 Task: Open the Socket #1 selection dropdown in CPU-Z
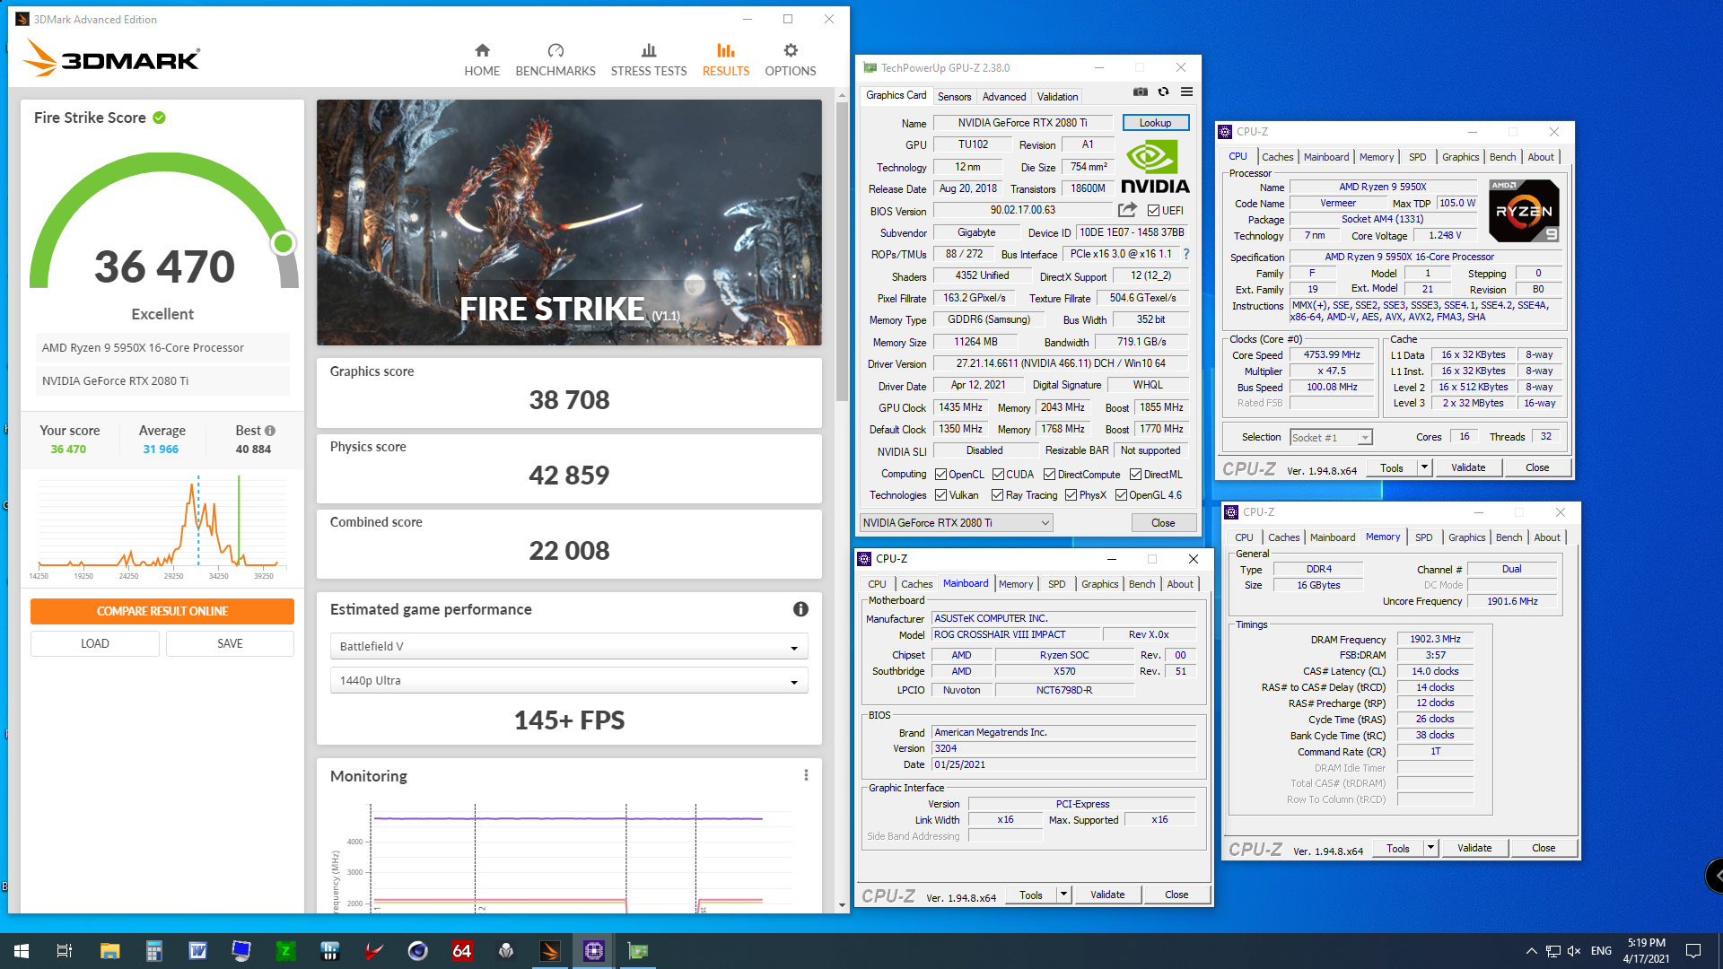(x=1331, y=438)
